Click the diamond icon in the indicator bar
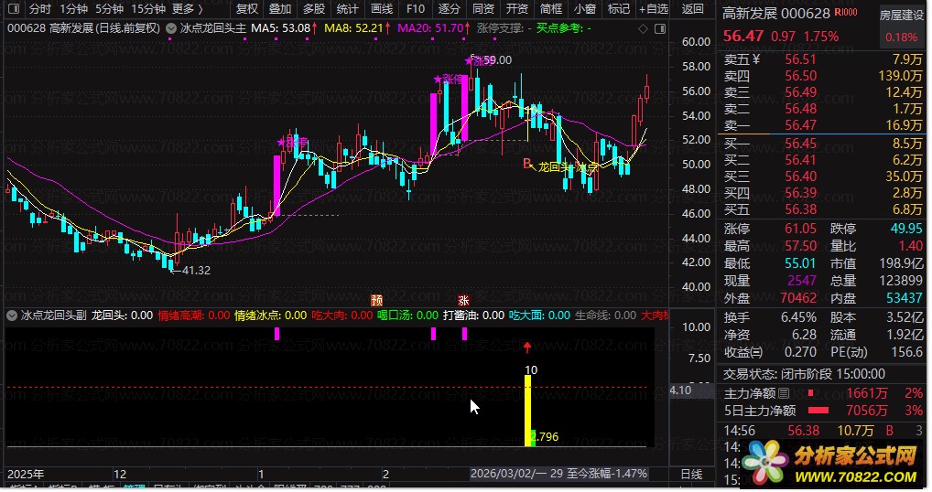Image resolution: width=932 pixels, height=492 pixels. (643, 28)
